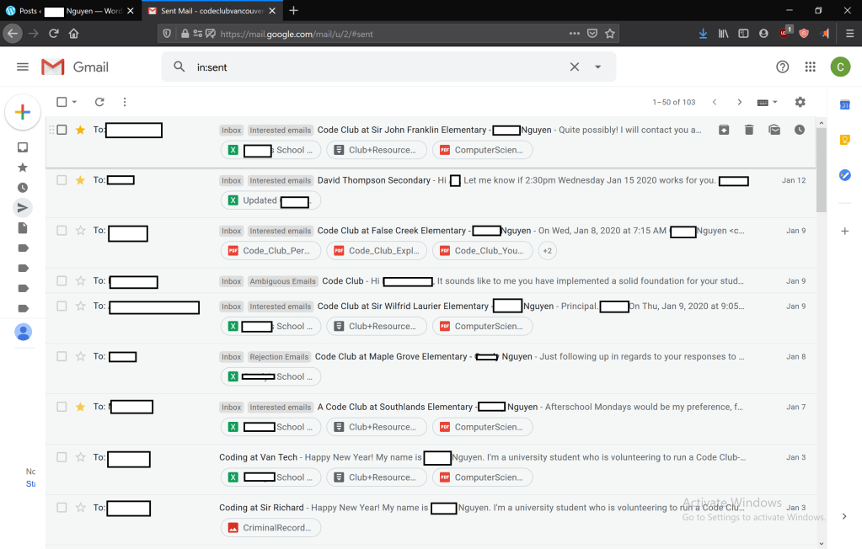This screenshot has width=862, height=549.
Task: Open the CriminalRecord PDF attachment chip
Action: (271, 528)
